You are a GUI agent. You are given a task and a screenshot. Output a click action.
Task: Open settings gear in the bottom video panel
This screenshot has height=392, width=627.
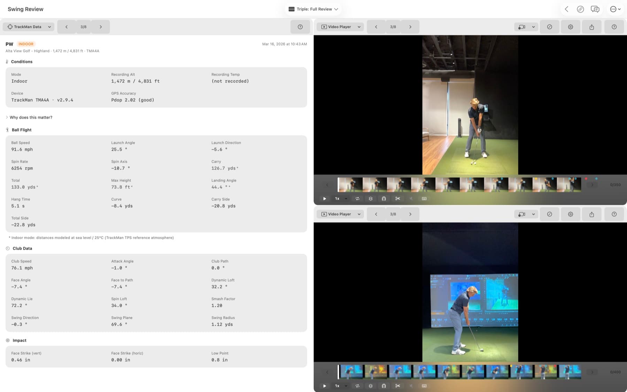(x=571, y=214)
